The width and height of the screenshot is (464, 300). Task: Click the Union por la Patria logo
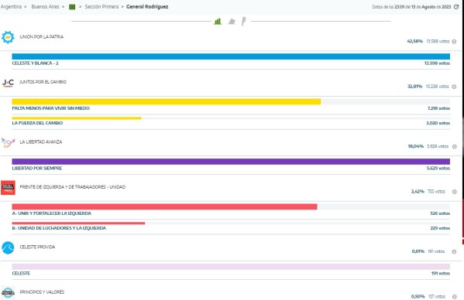(8, 37)
